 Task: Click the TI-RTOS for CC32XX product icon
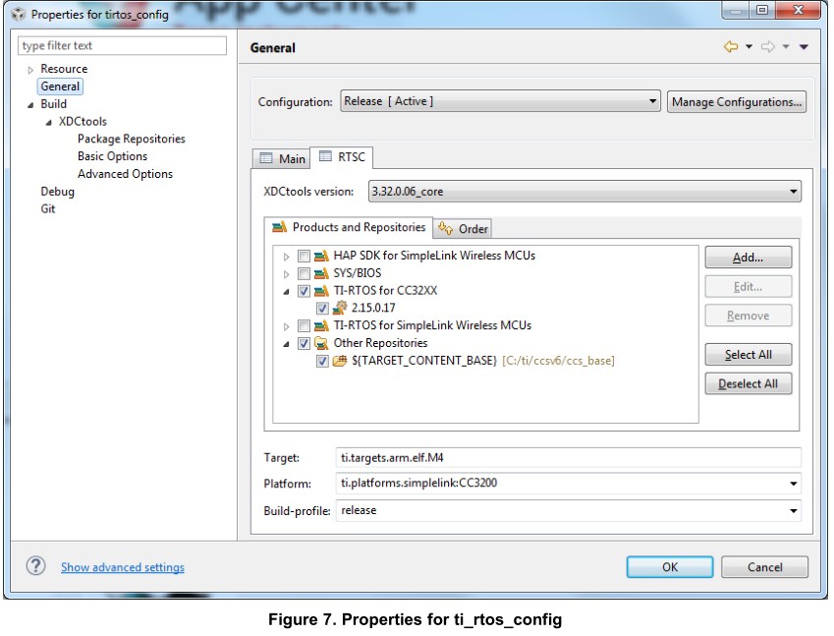tap(321, 291)
